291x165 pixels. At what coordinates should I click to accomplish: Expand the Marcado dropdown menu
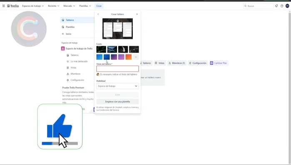click(69, 6)
